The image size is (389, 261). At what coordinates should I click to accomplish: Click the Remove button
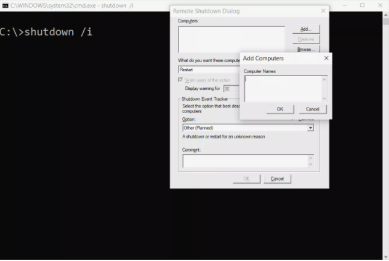coord(306,39)
